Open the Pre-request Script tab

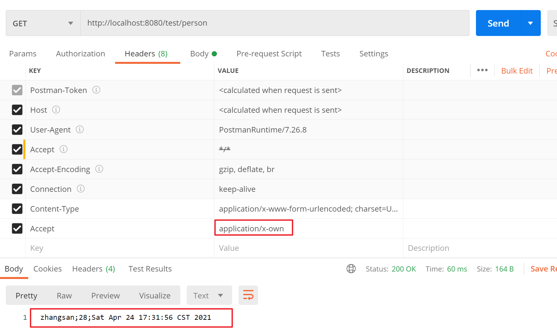click(x=269, y=54)
